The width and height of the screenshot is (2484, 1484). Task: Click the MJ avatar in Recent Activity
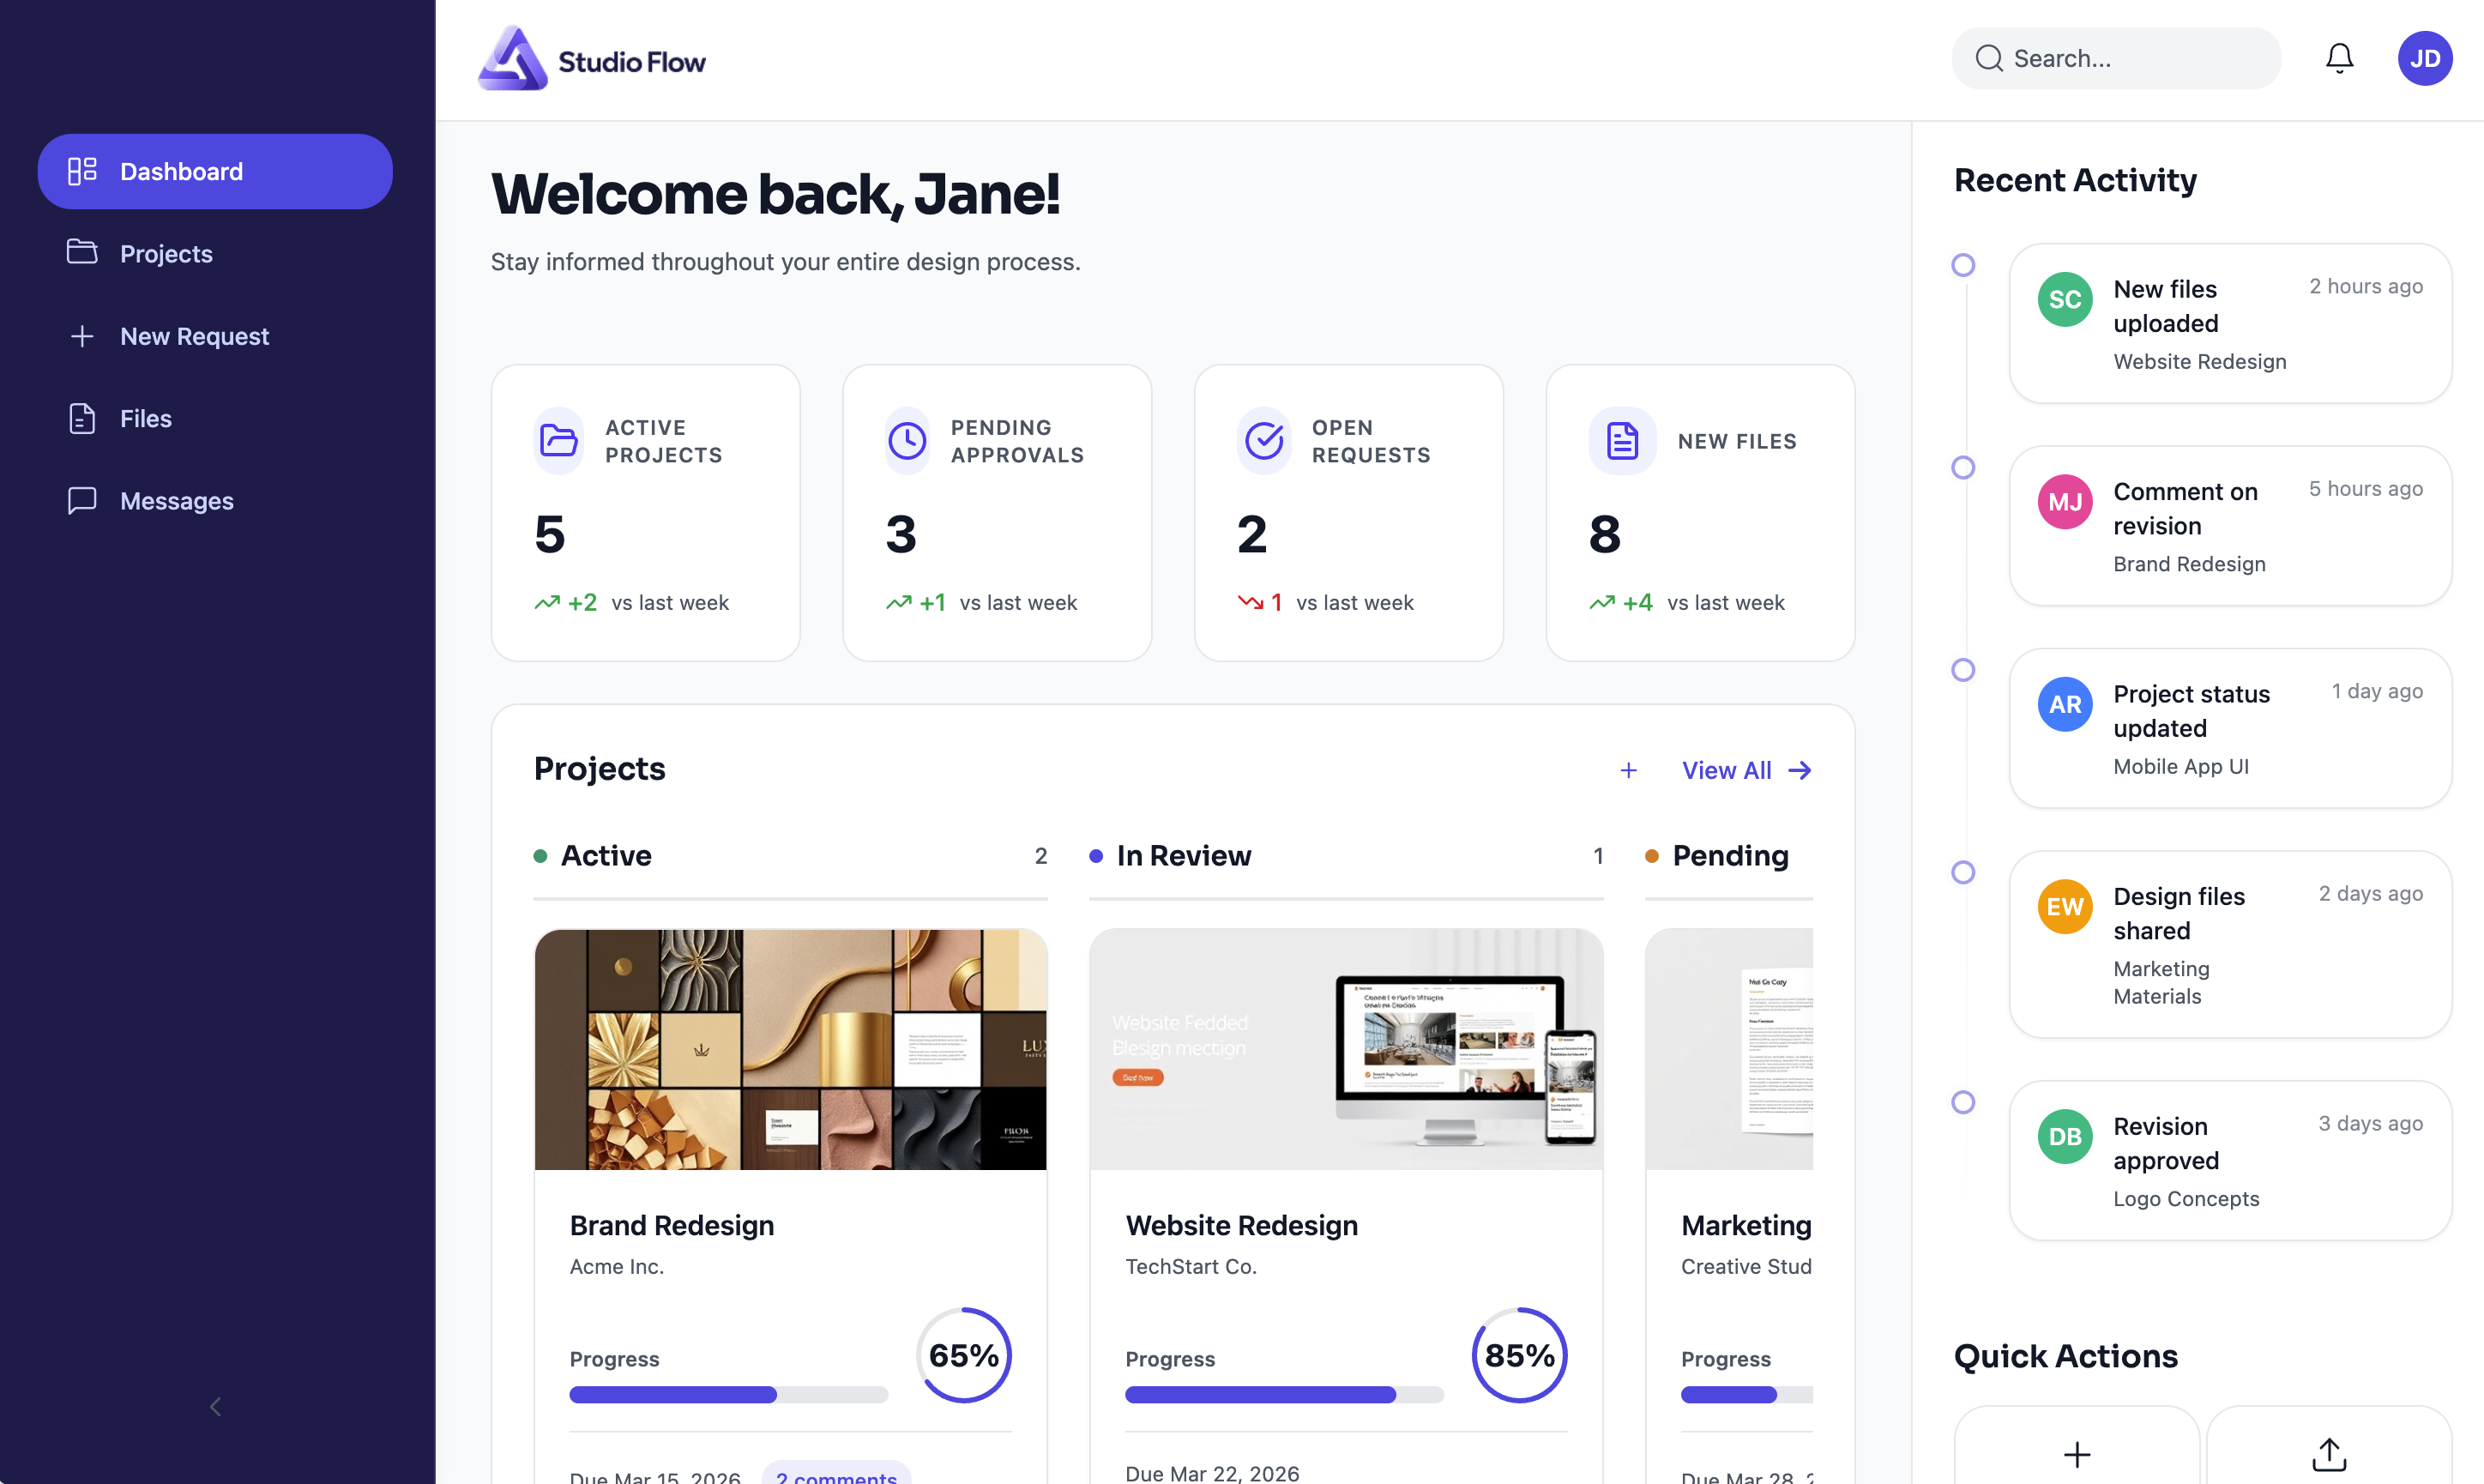tap(2065, 501)
